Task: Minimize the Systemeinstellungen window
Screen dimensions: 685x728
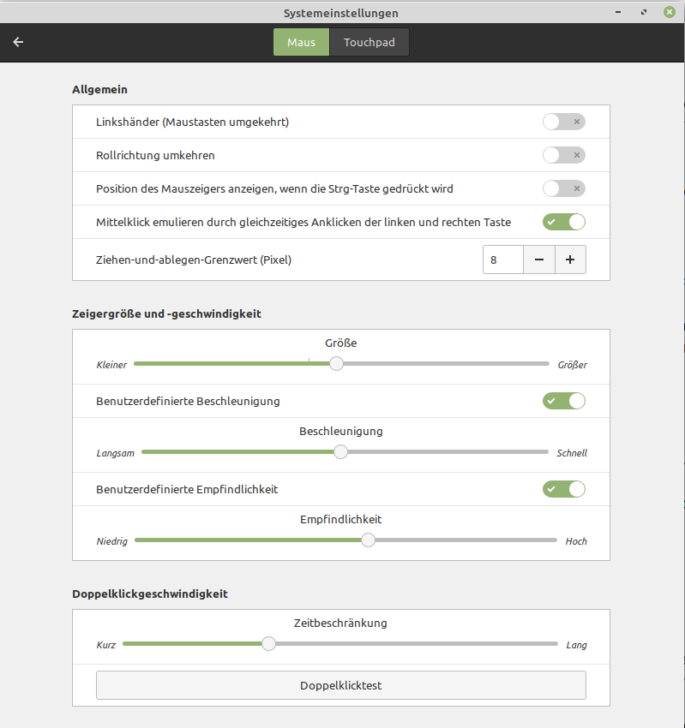Action: coord(618,12)
